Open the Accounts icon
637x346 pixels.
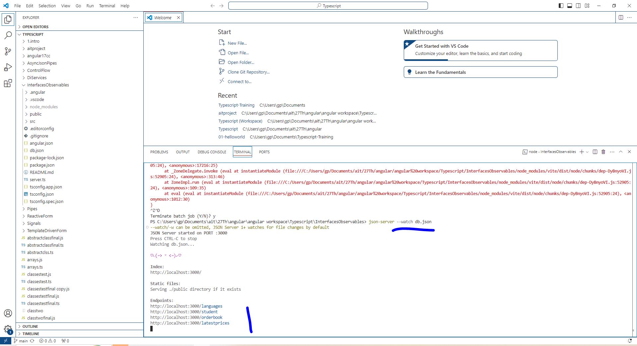click(8, 313)
